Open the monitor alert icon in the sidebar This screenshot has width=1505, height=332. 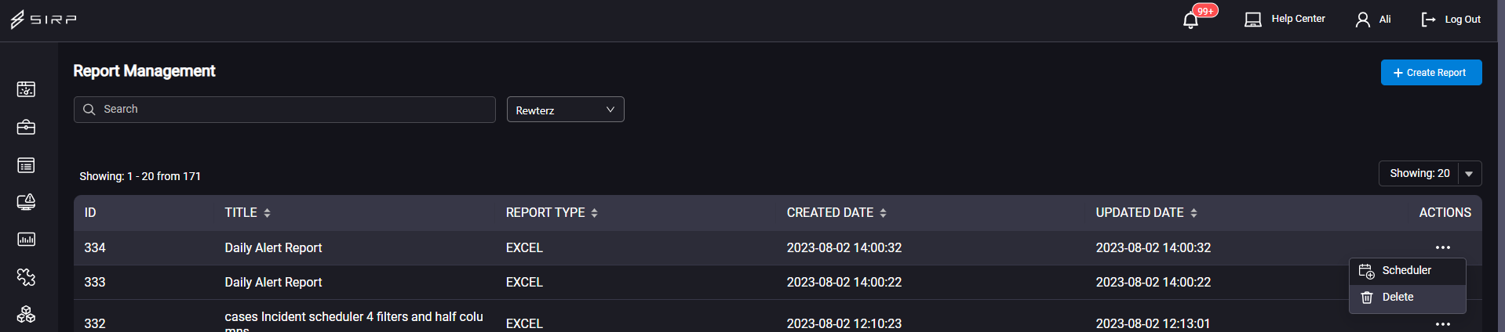click(x=26, y=202)
